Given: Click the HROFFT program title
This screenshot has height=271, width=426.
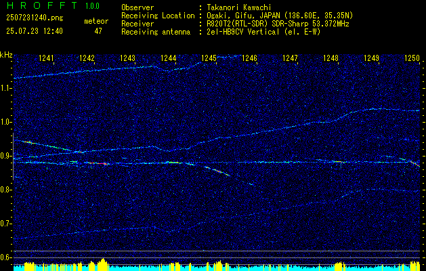Looking at the screenshot, I should click(42, 5).
